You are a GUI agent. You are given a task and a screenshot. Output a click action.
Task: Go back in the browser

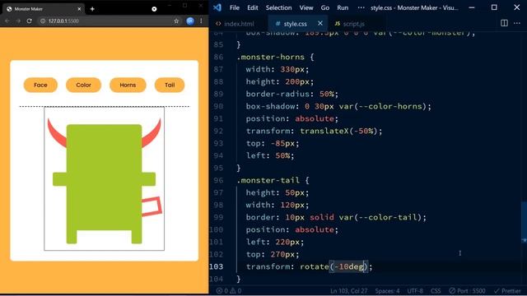point(7,21)
